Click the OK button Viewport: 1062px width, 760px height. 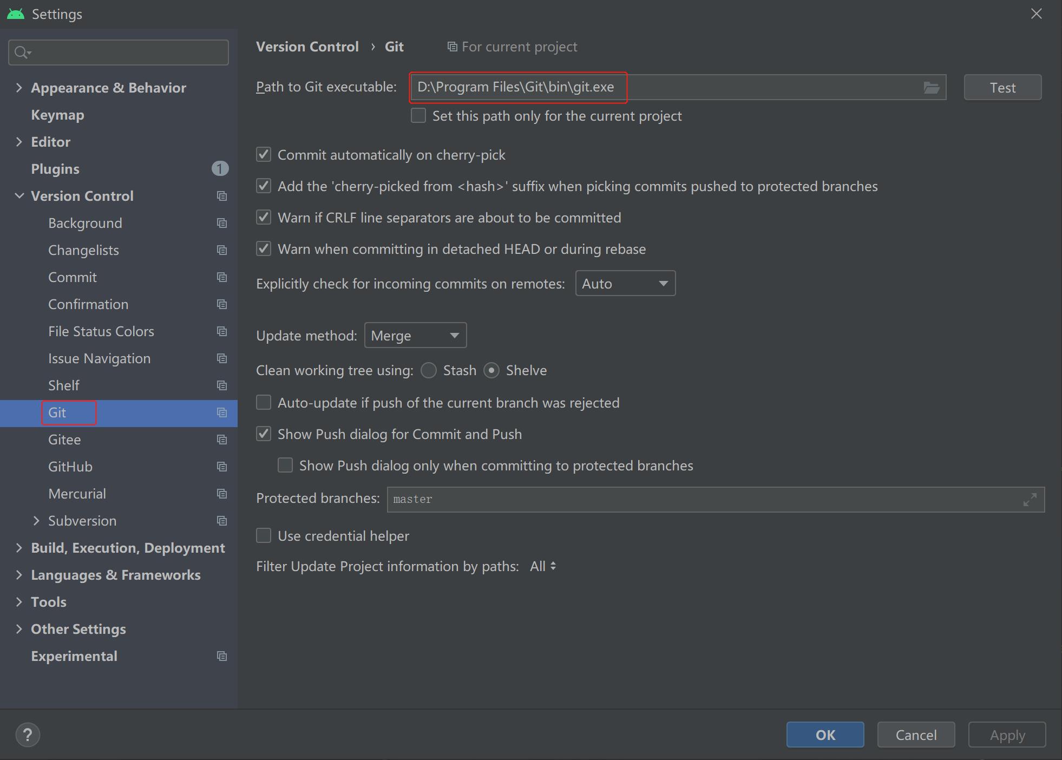[x=825, y=735]
